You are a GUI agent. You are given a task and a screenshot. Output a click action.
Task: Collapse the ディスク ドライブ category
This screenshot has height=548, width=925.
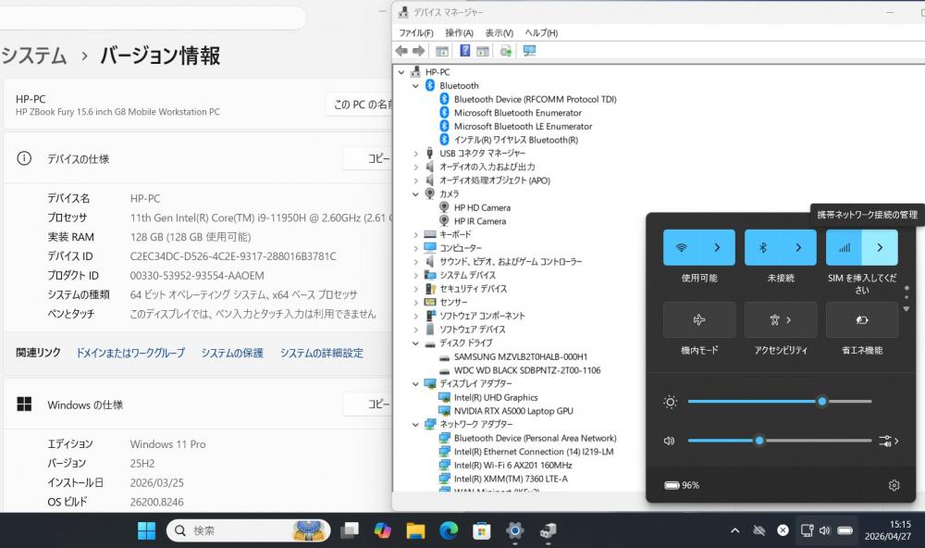coord(416,343)
